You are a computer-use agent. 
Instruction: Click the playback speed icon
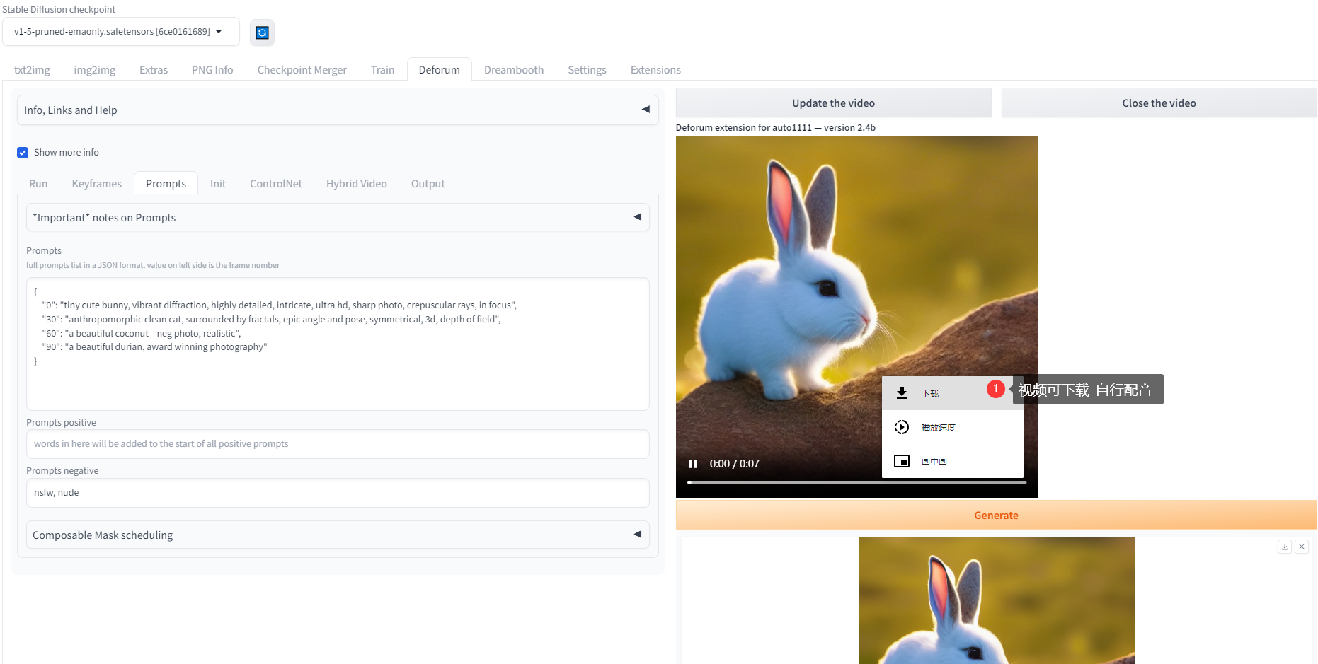[x=902, y=427]
